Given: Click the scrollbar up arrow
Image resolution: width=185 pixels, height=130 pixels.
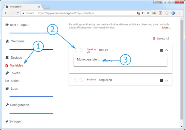Looking at the screenshot, I should pyautogui.click(x=182, y=19).
